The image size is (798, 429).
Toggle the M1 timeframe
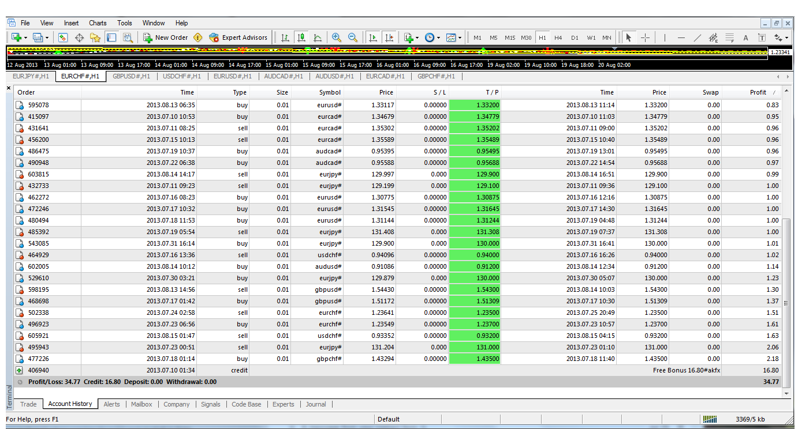click(478, 37)
